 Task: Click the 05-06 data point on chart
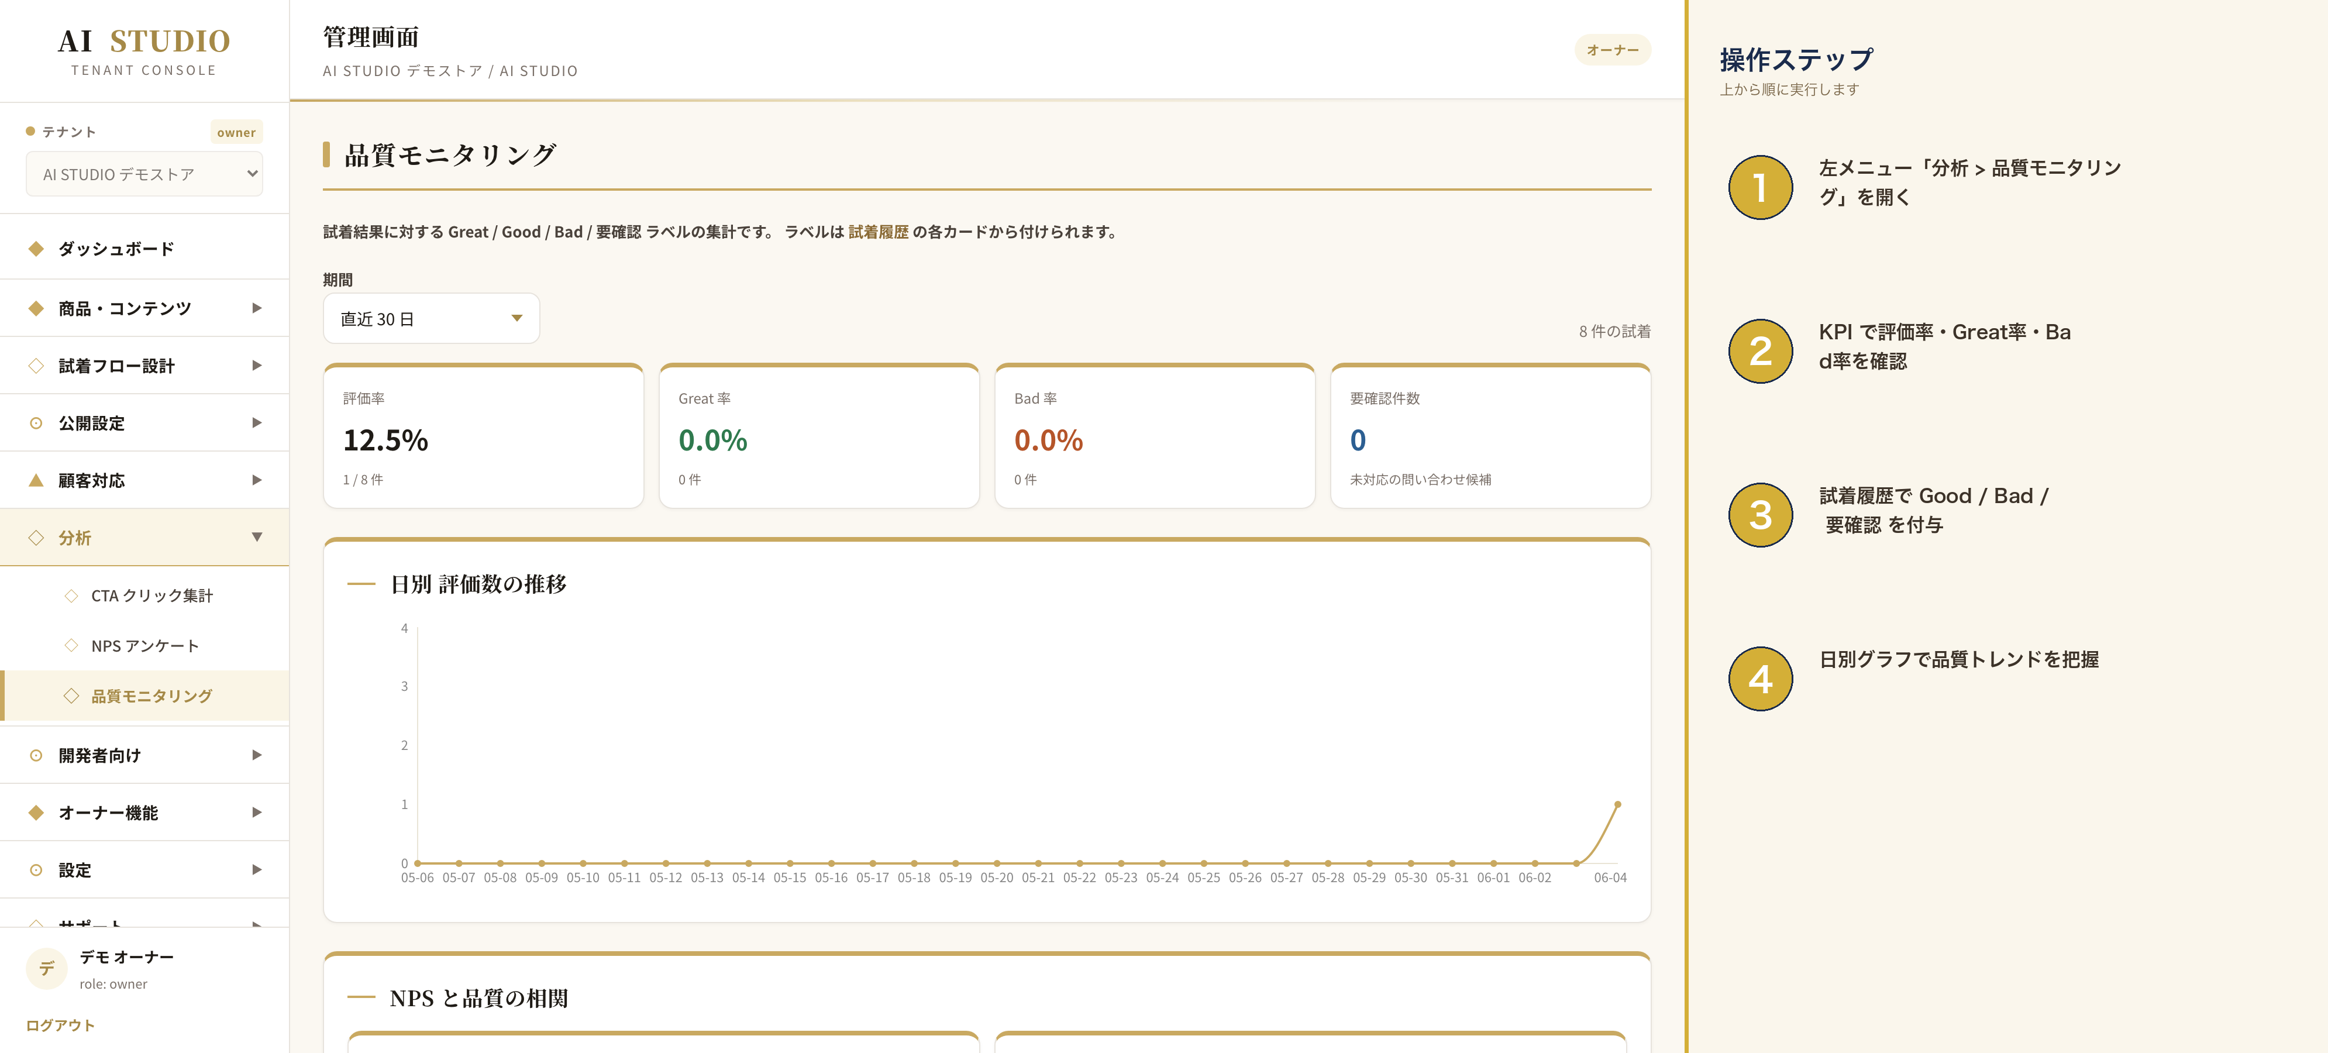coord(418,863)
